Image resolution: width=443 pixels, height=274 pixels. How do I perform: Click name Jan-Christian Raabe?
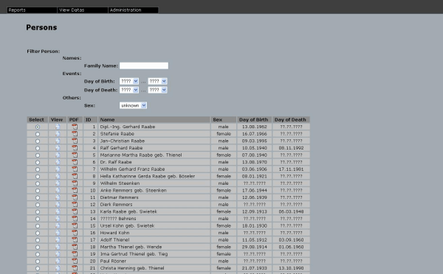click(123, 141)
